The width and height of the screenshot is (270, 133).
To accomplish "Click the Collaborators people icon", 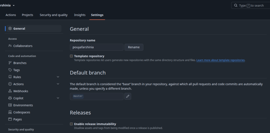I will 10,46.
